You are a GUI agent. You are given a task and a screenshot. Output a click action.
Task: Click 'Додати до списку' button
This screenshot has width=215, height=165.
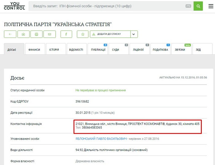pos(110,34)
